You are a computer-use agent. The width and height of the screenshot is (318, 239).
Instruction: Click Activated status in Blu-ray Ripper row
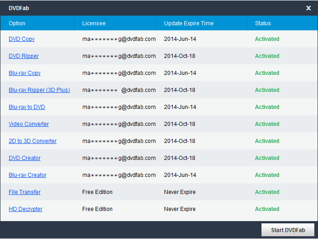pyautogui.click(x=267, y=90)
